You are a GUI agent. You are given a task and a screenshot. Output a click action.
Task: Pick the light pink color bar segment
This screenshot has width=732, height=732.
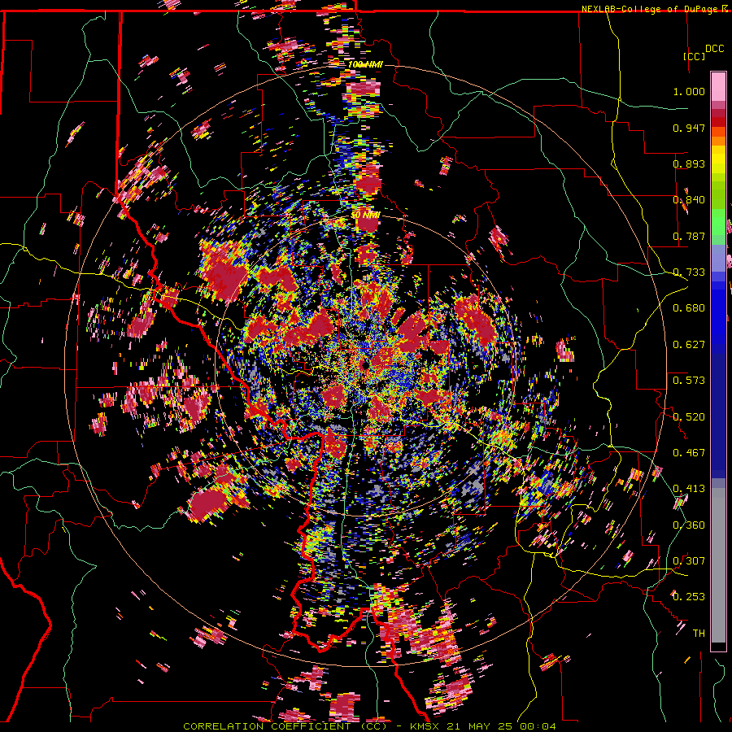point(718,86)
